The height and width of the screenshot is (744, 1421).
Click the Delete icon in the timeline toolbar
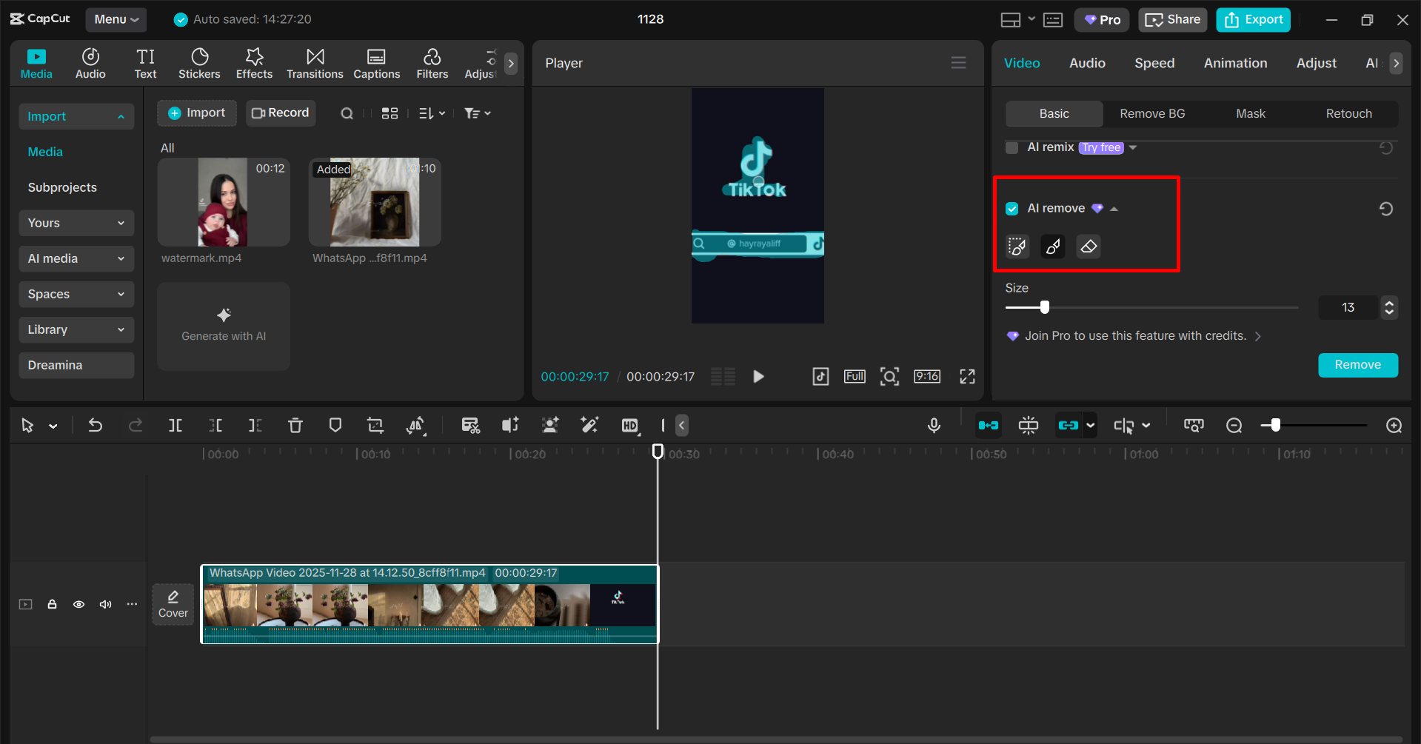[295, 425]
